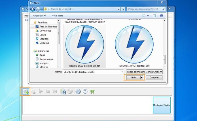
Task: Select OneDrive in the navigation pane
Action: pos(44,43)
